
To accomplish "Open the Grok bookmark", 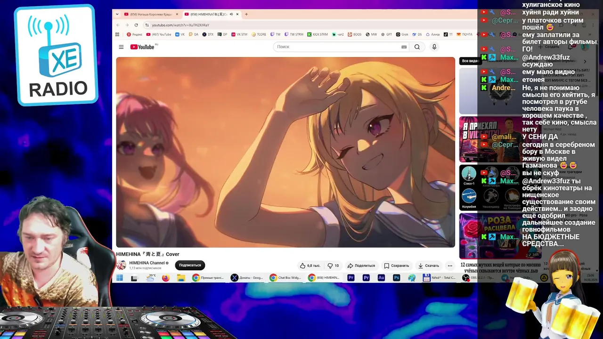I will tap(402, 34).
